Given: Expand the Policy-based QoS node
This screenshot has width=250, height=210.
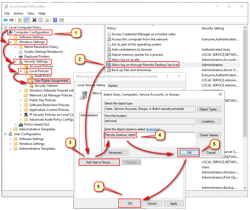Looking at the screenshot, I should click(16, 124).
